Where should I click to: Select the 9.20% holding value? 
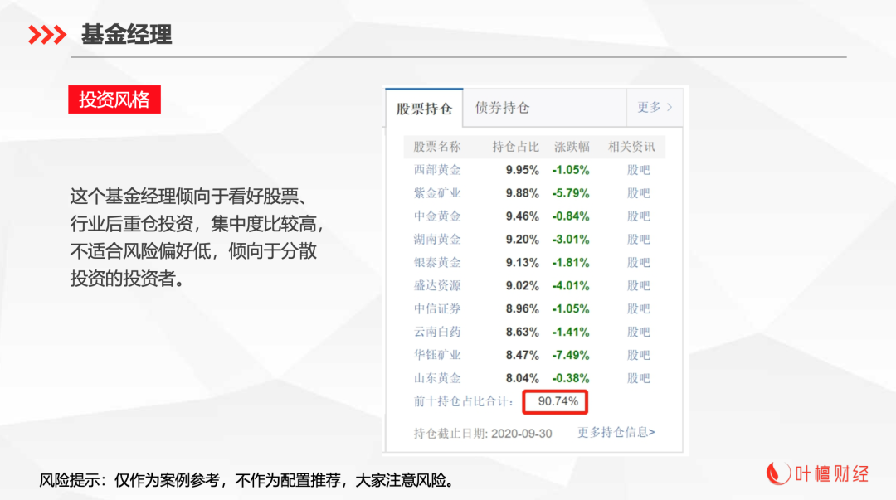[x=523, y=240]
